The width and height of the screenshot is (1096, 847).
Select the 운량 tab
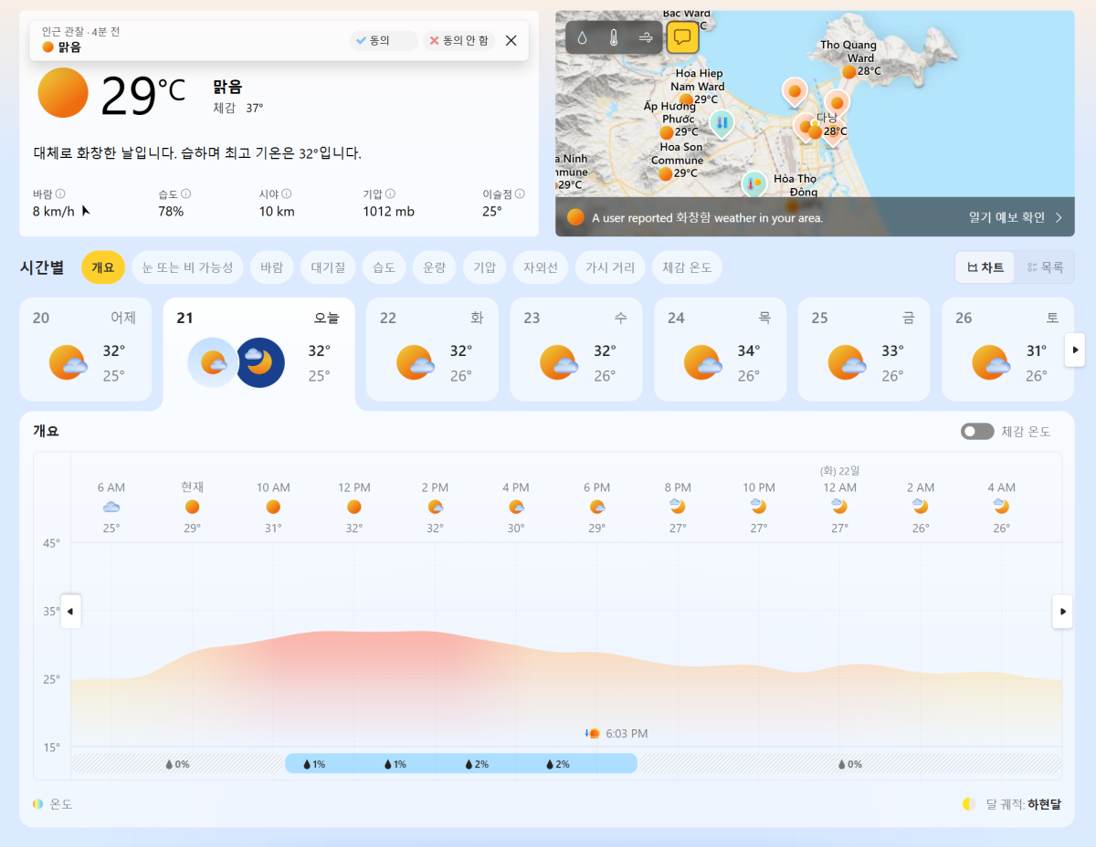[x=433, y=267]
